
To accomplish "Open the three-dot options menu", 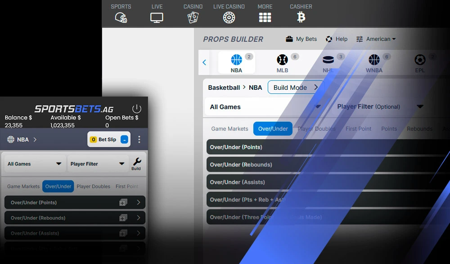I will [x=139, y=140].
